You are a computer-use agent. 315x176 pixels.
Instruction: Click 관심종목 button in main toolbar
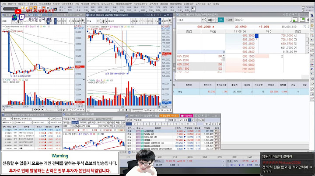[x=77, y=9]
